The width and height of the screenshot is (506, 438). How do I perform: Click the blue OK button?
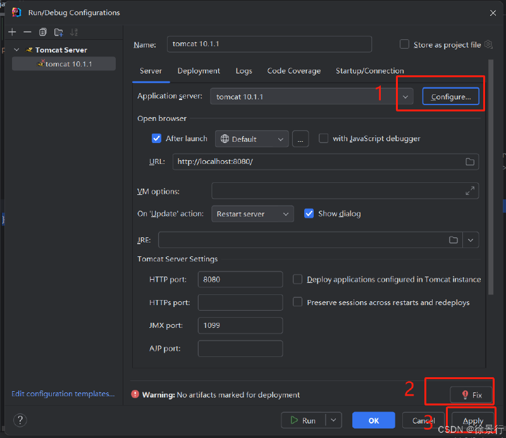pyautogui.click(x=374, y=420)
